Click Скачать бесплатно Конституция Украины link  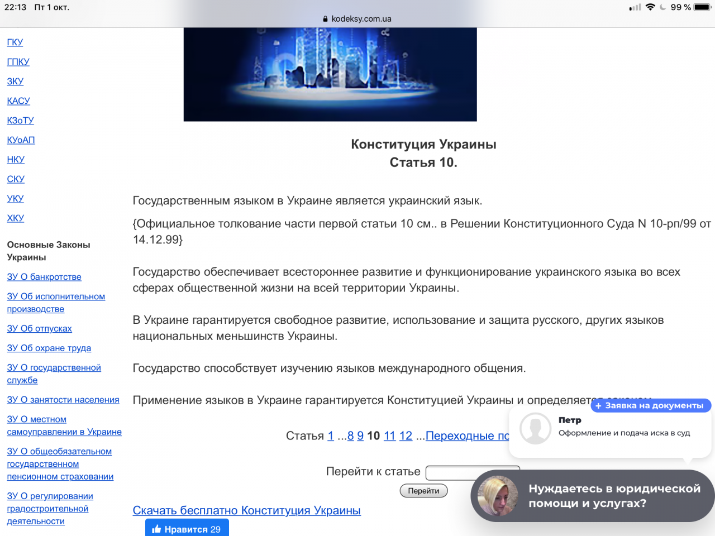[246, 510]
